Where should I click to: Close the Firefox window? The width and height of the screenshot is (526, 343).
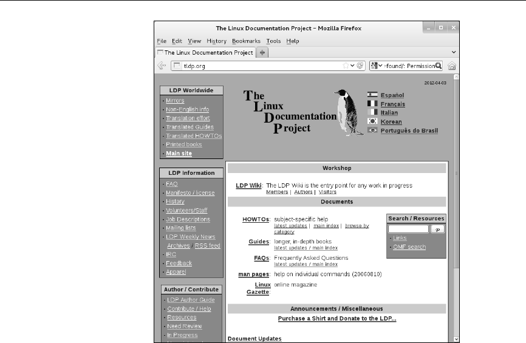(453, 27)
